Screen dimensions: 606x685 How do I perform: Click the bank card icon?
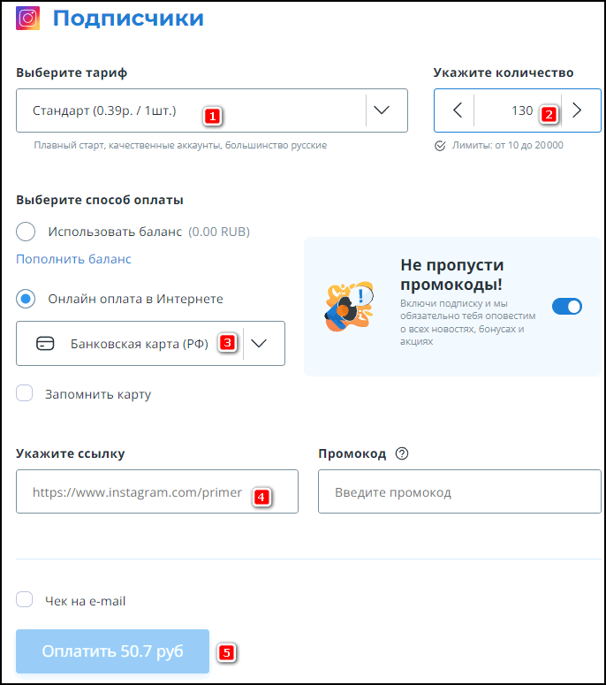point(45,343)
